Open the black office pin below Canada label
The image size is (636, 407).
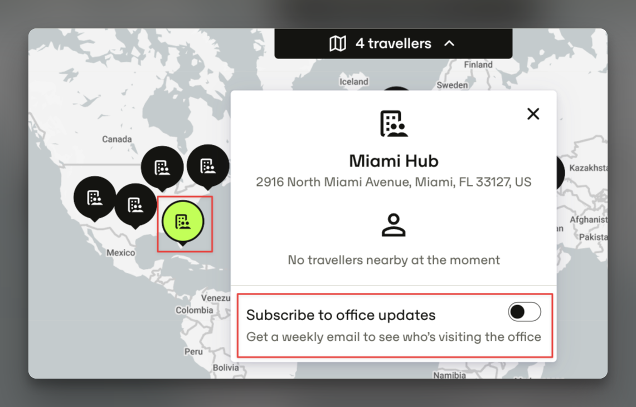[x=162, y=168]
